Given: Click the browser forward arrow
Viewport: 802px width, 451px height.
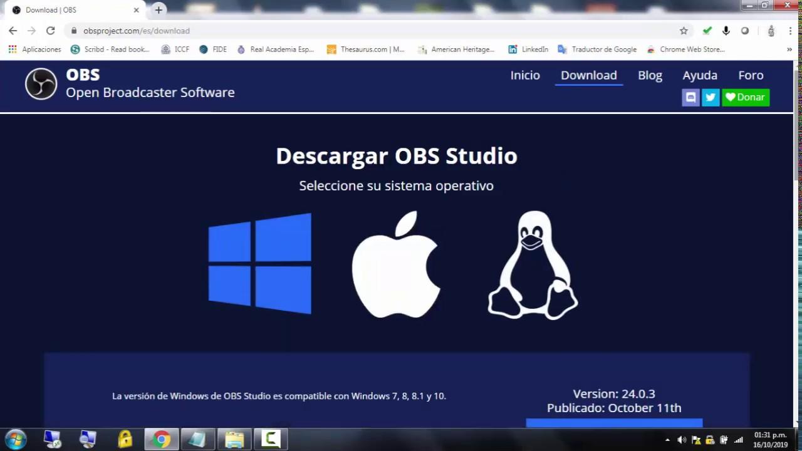Looking at the screenshot, I should (31, 31).
